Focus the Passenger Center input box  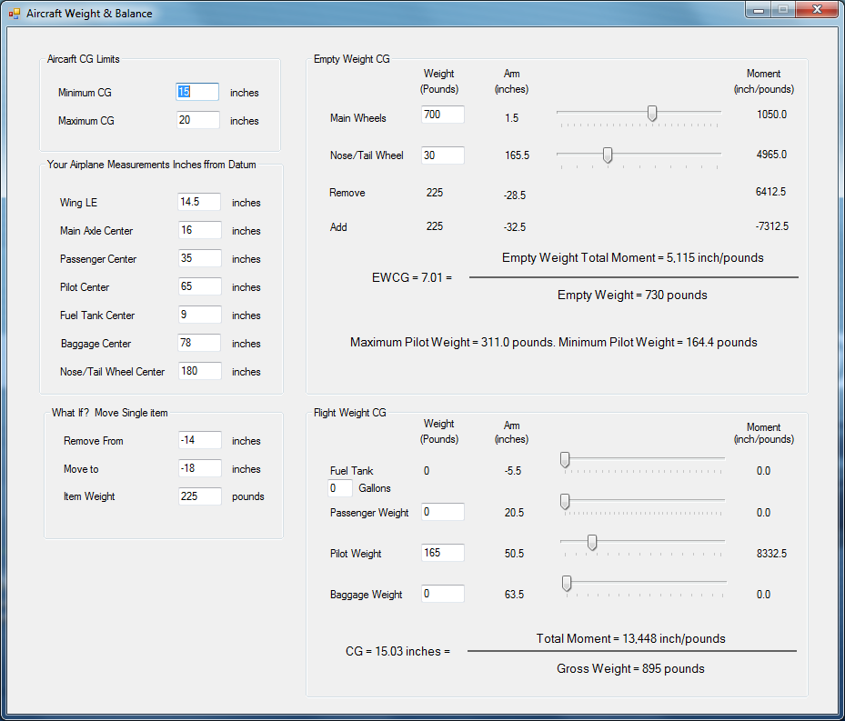pos(199,257)
